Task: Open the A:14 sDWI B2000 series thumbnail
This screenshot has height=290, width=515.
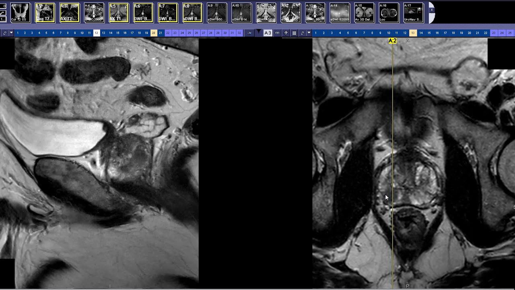Action: pos(339,12)
